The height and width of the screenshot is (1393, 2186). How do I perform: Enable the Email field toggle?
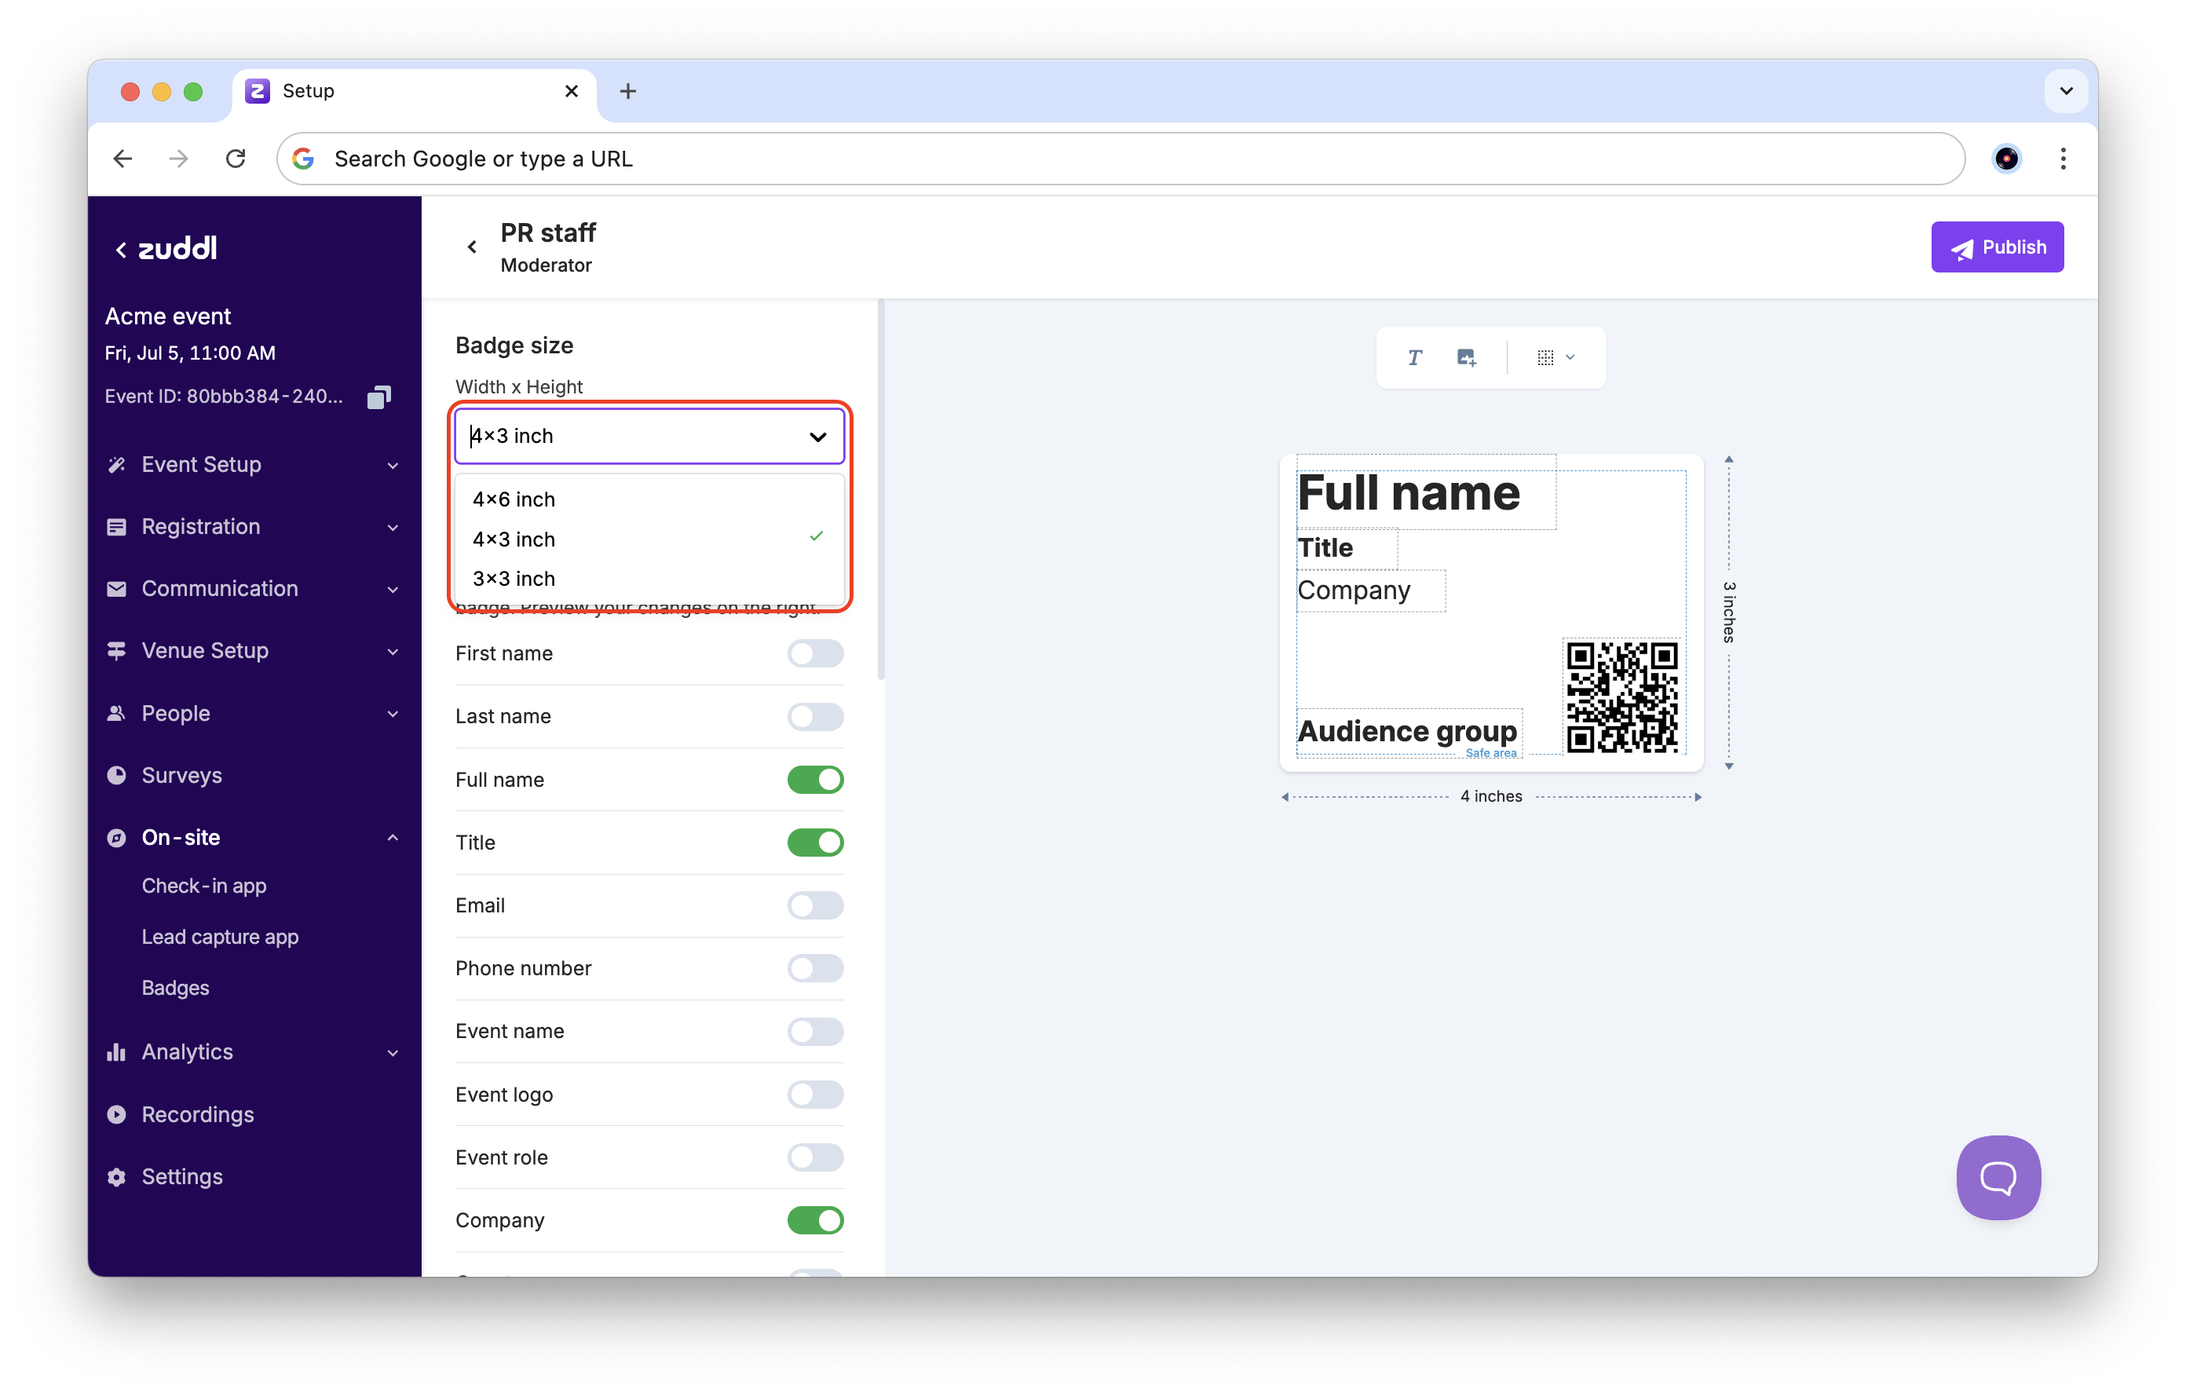814,905
